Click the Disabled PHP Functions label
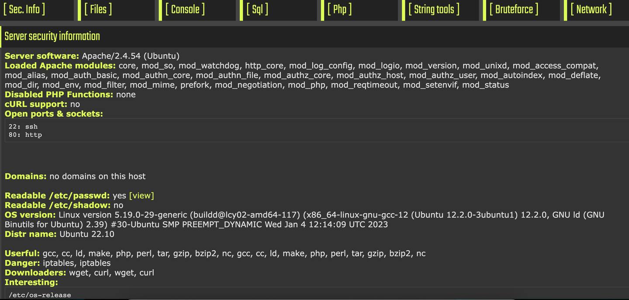 click(x=59, y=94)
